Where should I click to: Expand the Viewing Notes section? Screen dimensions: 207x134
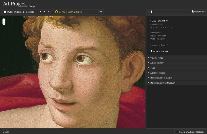pos(157,58)
